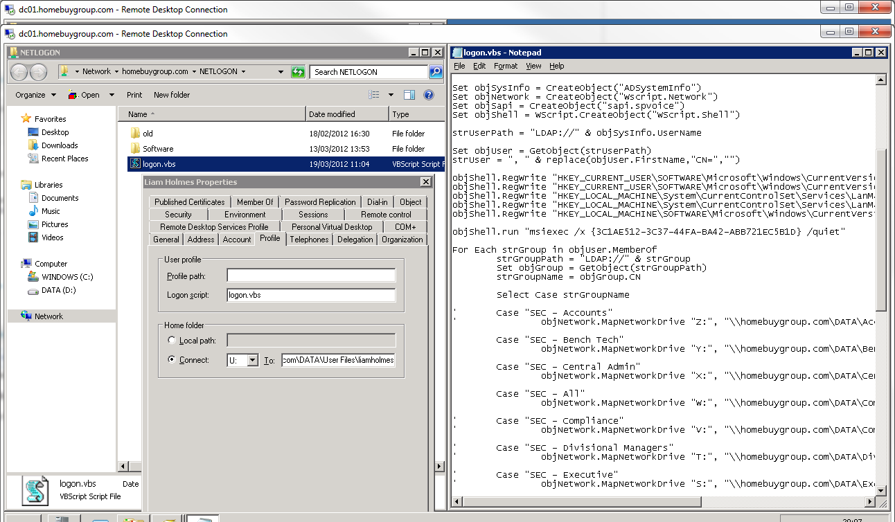The height and width of the screenshot is (522, 895).
Task: Change view using the views icon
Action: (x=375, y=95)
